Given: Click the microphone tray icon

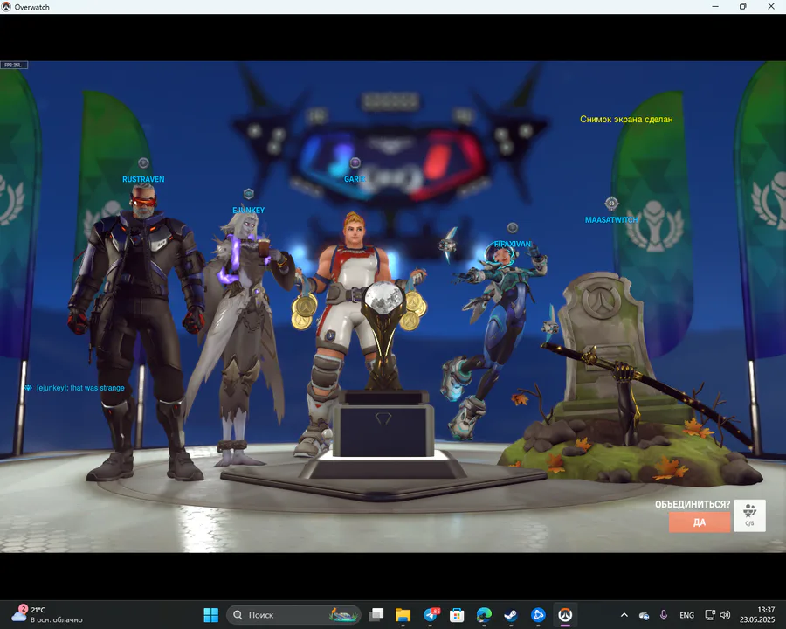Looking at the screenshot, I should 664,614.
